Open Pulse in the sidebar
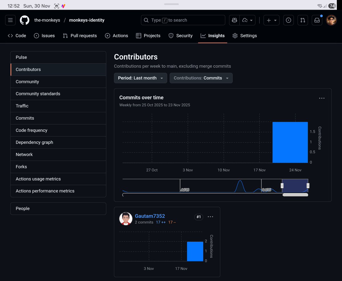Viewport: 342px width, 281px height. click(58, 57)
